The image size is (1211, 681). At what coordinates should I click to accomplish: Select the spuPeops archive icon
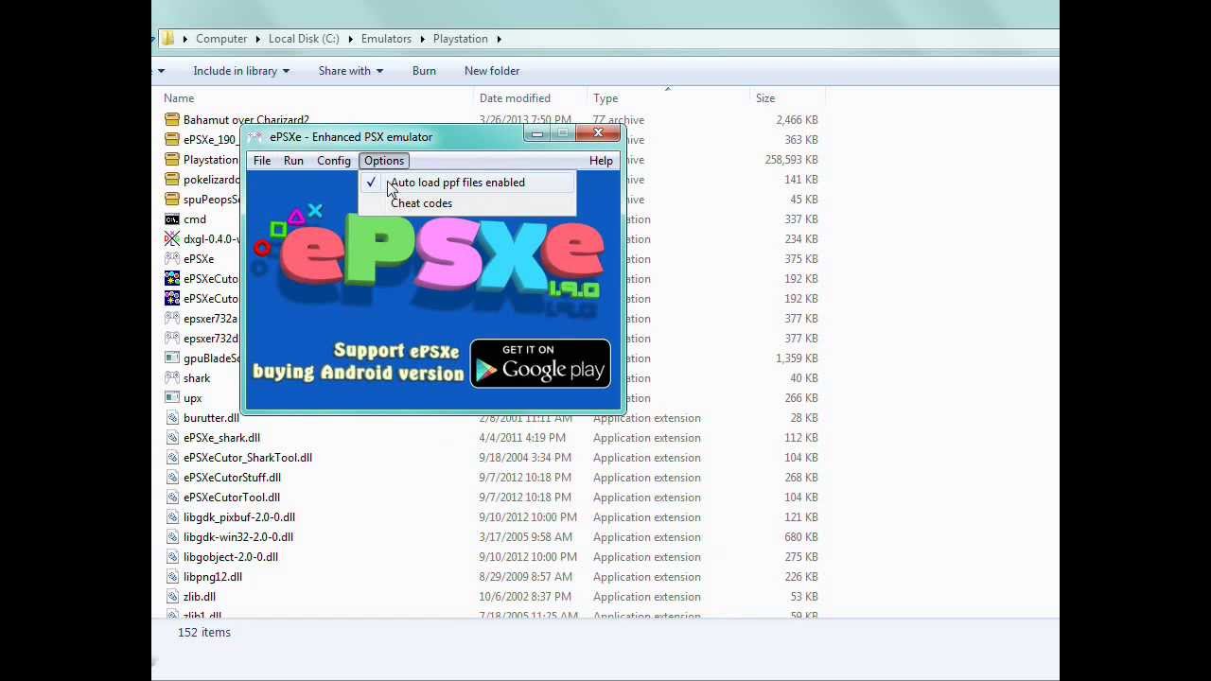(171, 200)
